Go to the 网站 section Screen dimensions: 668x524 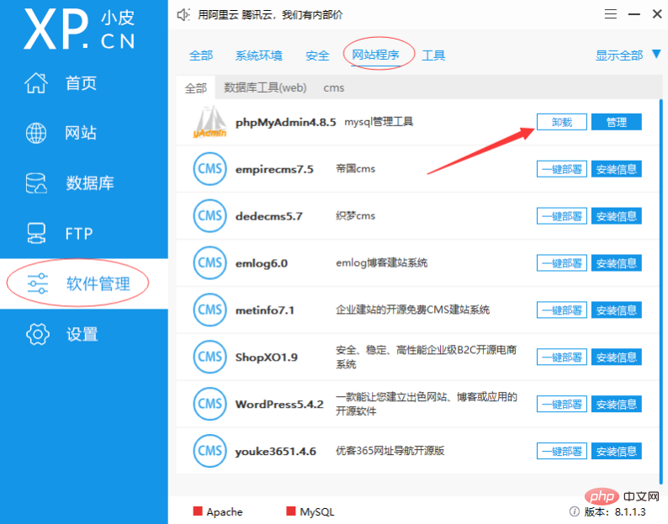tap(81, 133)
